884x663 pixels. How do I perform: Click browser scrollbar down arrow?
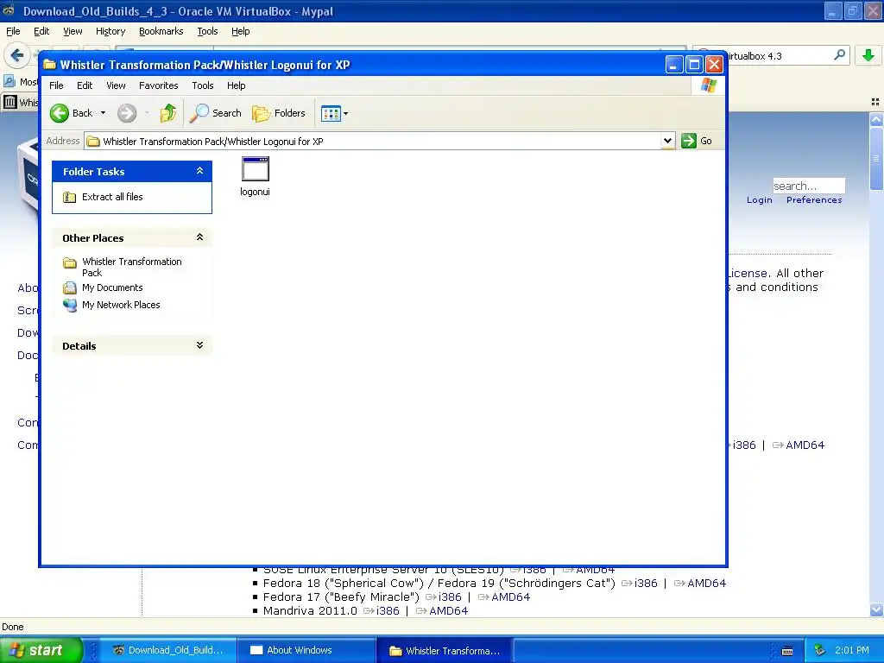click(x=876, y=609)
